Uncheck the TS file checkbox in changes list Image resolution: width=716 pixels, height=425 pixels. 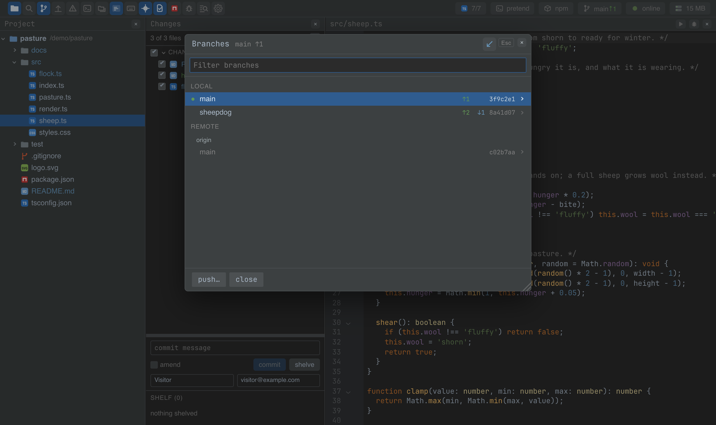162,86
